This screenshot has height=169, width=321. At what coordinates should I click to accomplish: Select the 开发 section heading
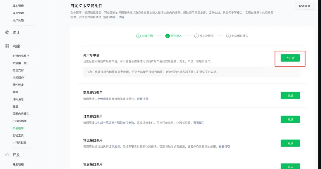16,155
